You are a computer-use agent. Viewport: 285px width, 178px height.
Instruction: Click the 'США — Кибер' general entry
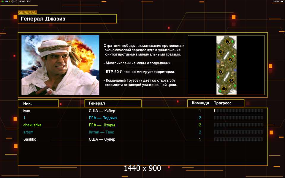pos(102,111)
